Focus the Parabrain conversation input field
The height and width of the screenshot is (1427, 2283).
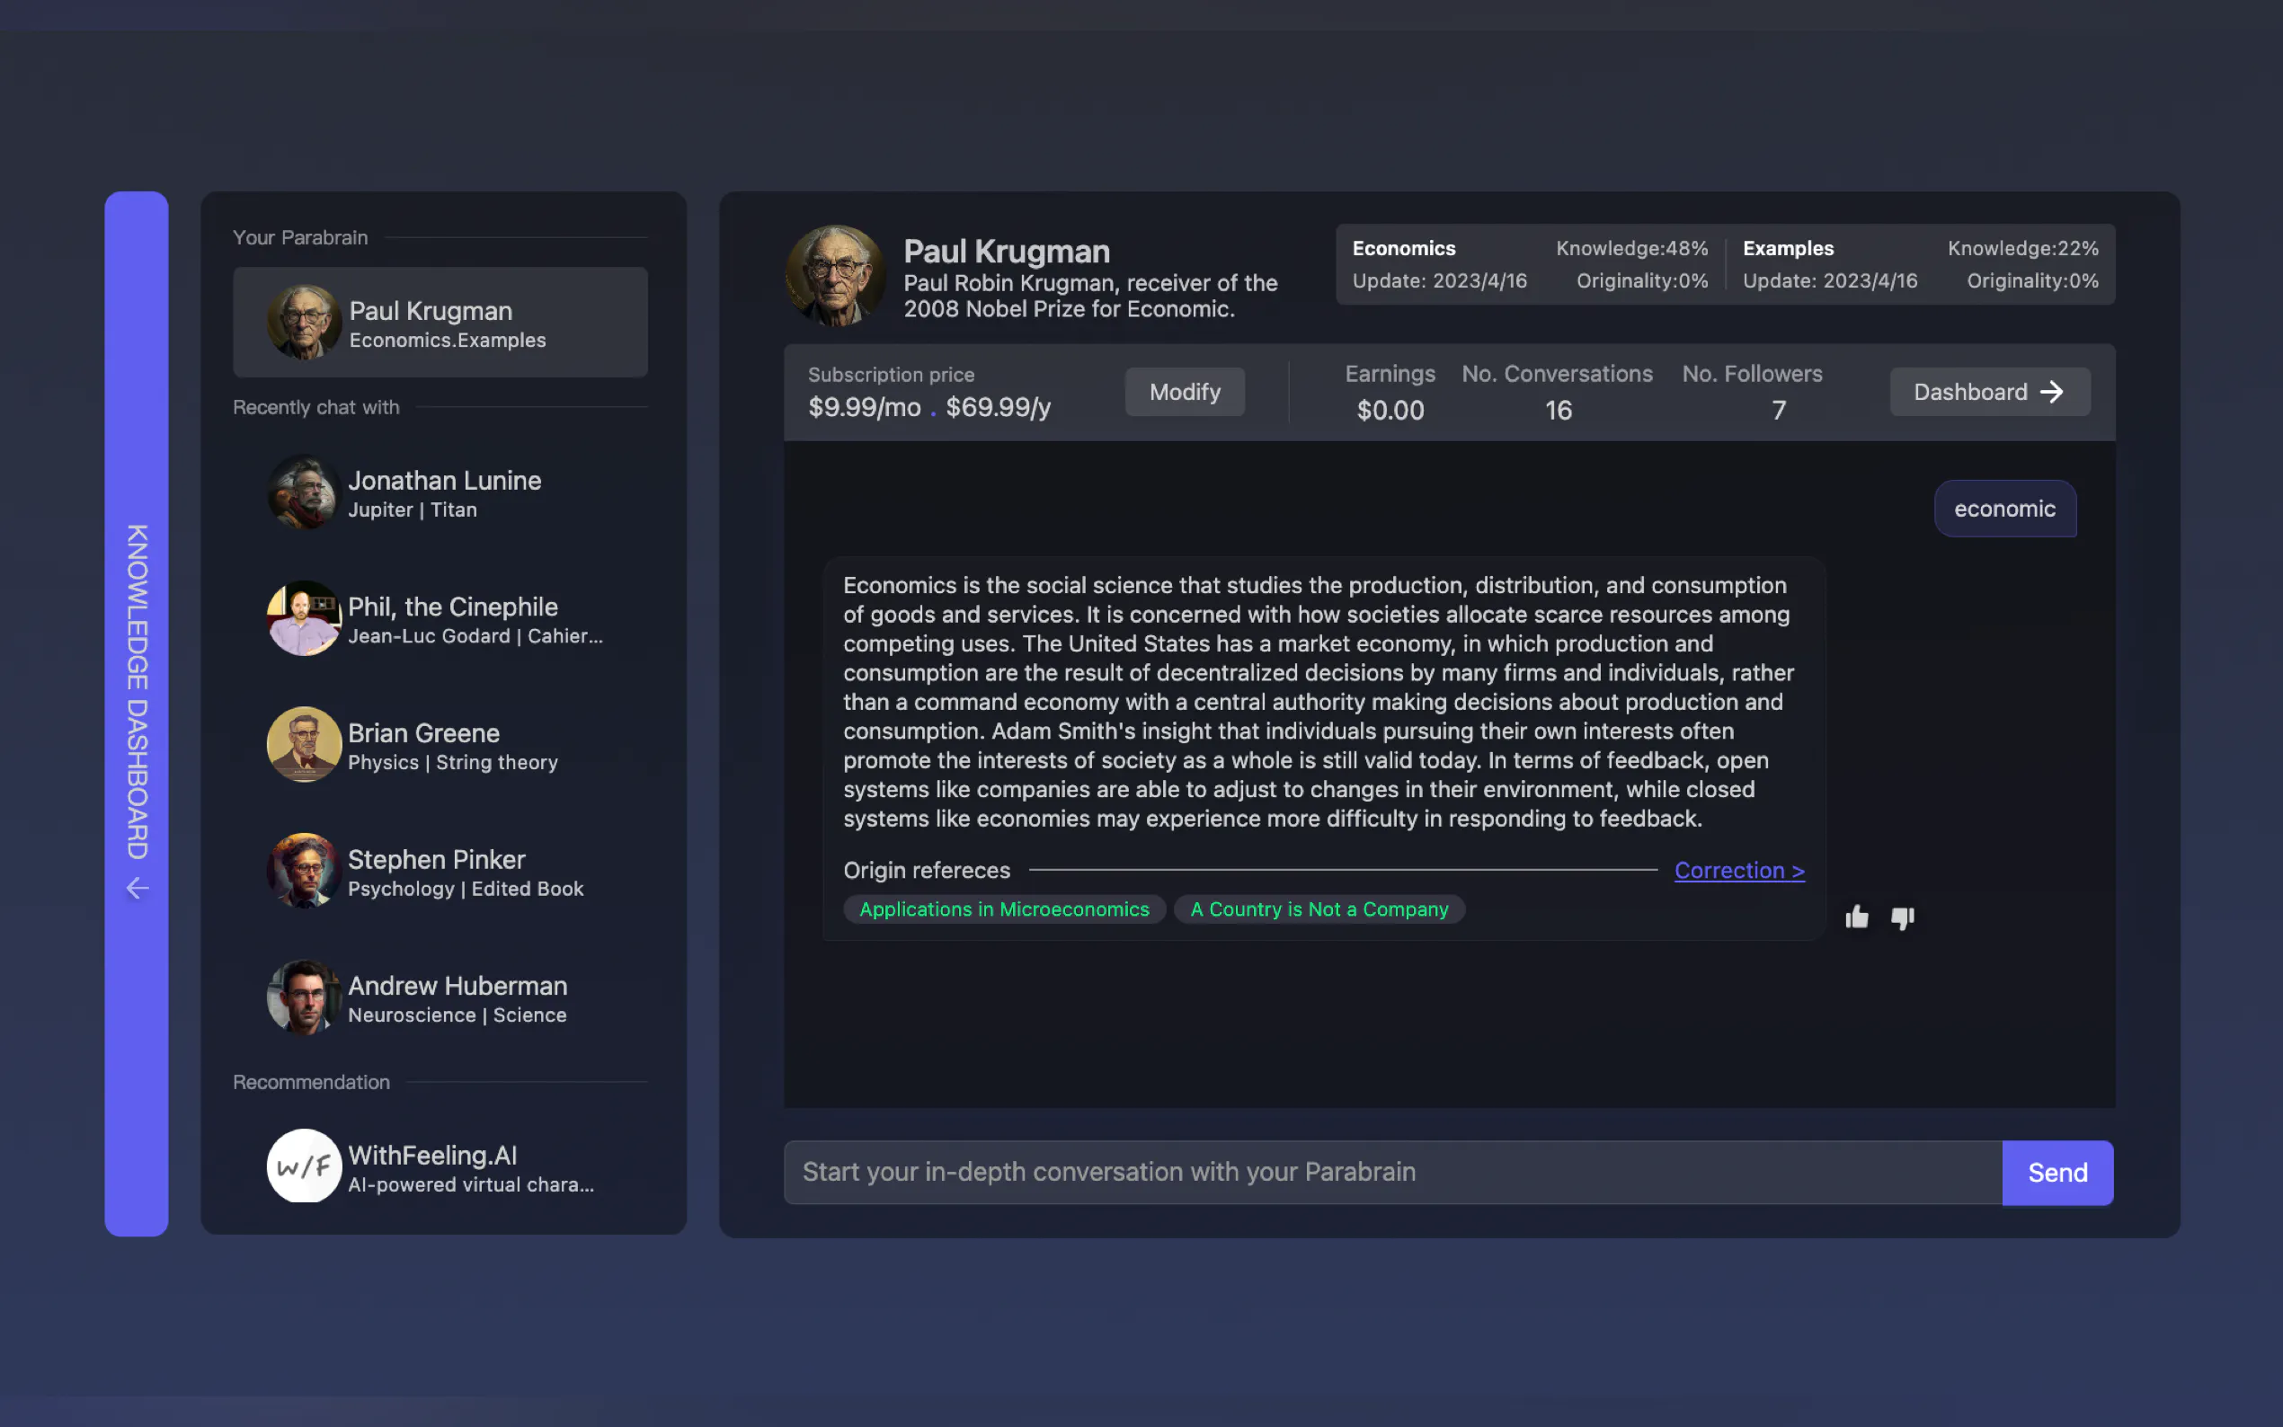(1392, 1172)
